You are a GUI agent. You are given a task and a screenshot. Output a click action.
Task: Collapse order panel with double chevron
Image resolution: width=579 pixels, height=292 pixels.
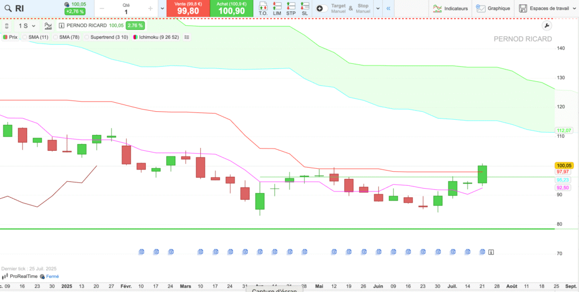click(388, 8)
